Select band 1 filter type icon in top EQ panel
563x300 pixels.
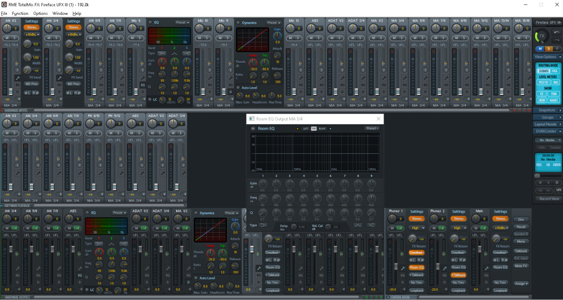click(x=162, y=53)
